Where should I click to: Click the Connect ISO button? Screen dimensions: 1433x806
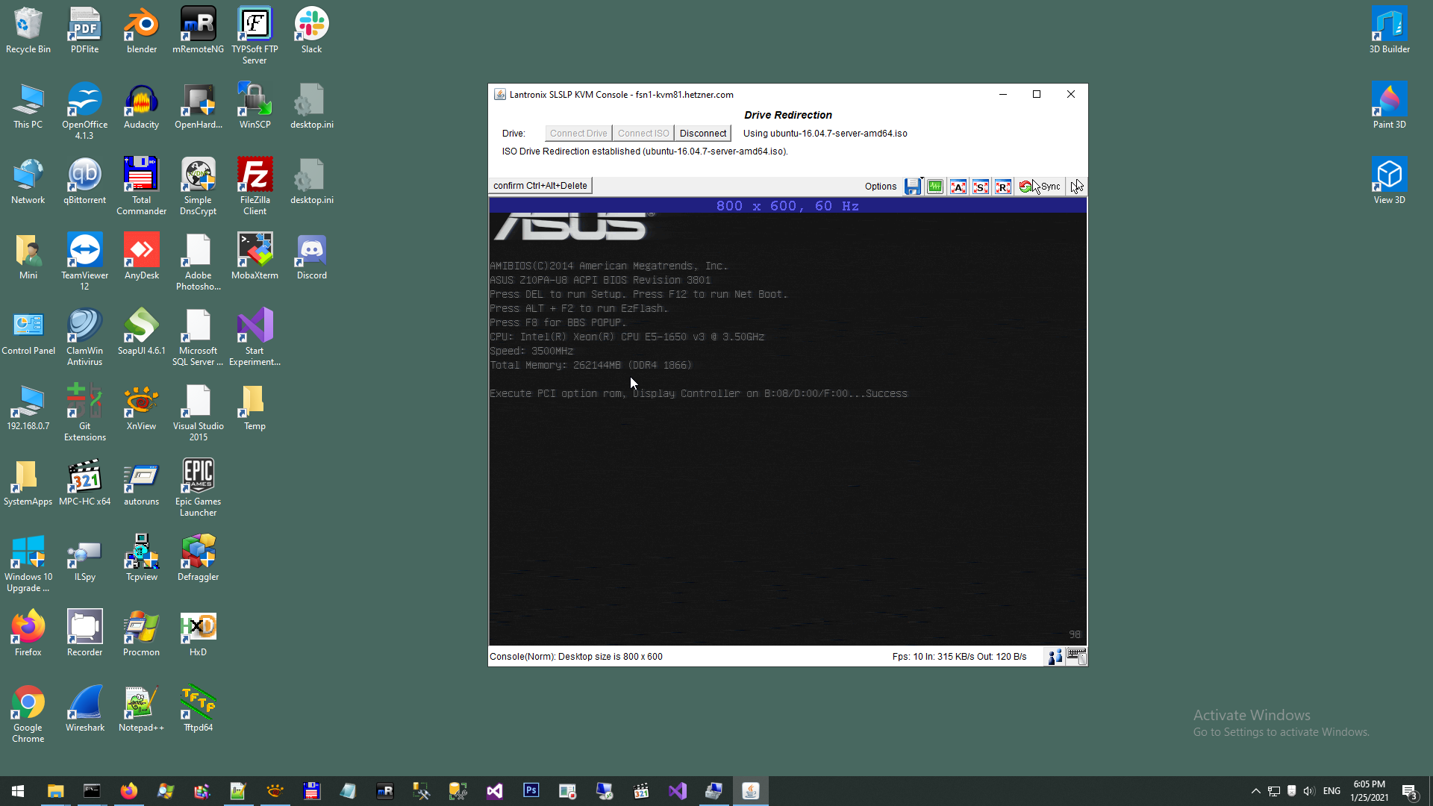point(643,134)
